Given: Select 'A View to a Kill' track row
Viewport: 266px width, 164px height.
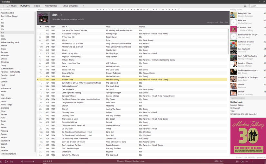Looking at the screenshot, I should tap(132, 37).
